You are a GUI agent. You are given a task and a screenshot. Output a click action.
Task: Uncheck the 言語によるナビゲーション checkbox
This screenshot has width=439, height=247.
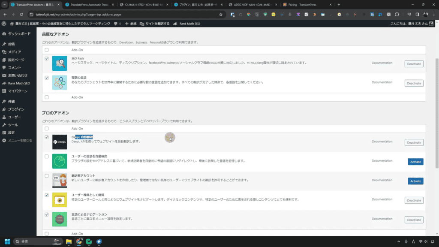click(x=47, y=214)
